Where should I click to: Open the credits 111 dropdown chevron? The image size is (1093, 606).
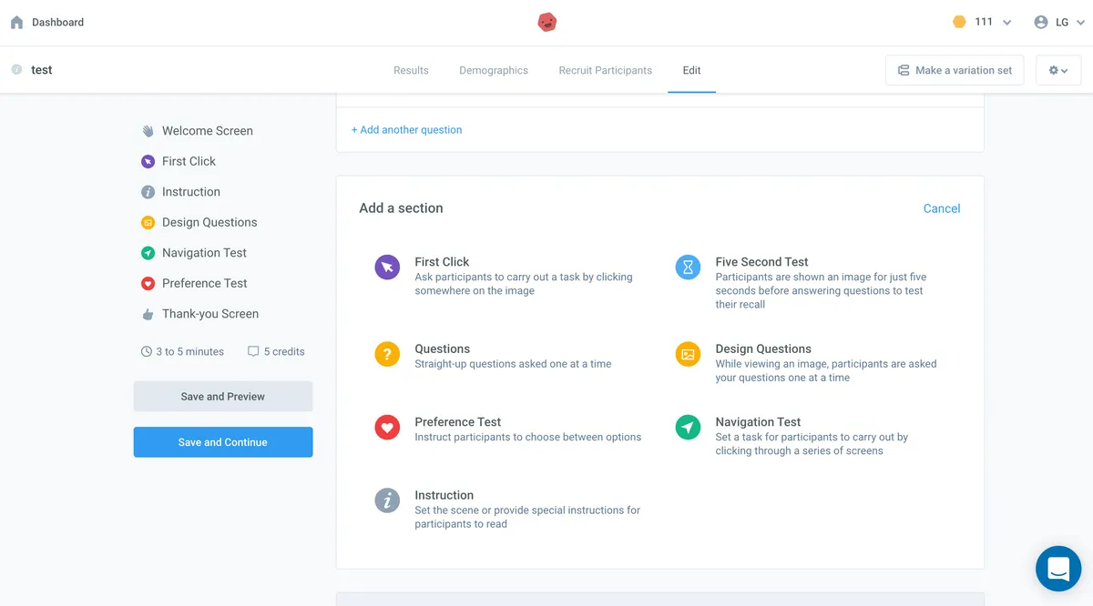click(x=1006, y=23)
